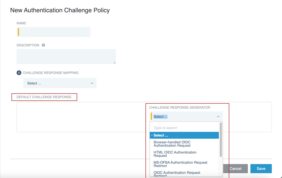The width and height of the screenshot is (282, 178).
Task: Click the Description textarea resize handle
Action: click(x=115, y=63)
